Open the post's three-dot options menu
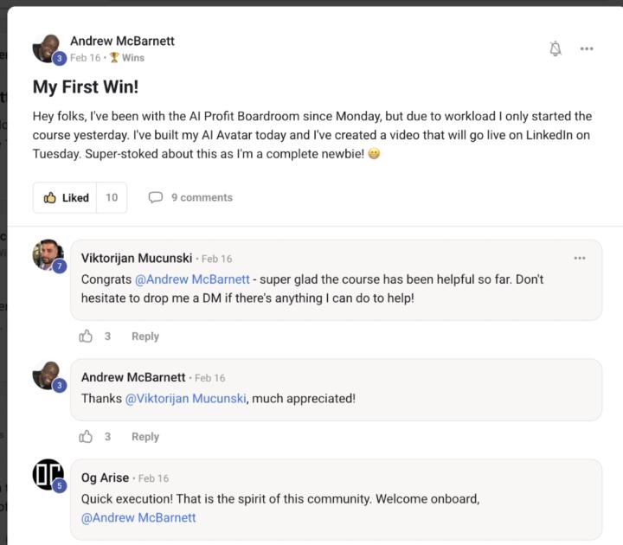Viewport: 623px width, 545px height. click(587, 48)
